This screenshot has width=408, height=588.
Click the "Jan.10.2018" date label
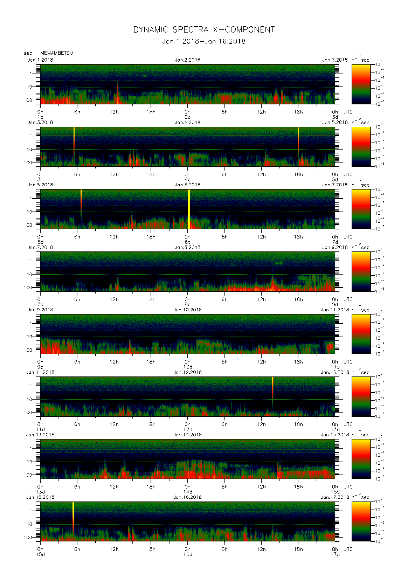[x=188, y=310]
